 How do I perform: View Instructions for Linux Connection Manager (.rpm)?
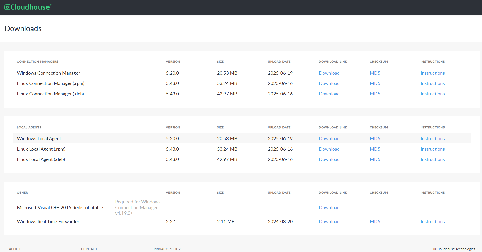[432, 83]
